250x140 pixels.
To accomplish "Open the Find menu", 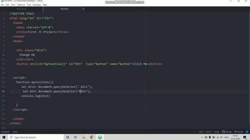I will click(x=29, y=5).
